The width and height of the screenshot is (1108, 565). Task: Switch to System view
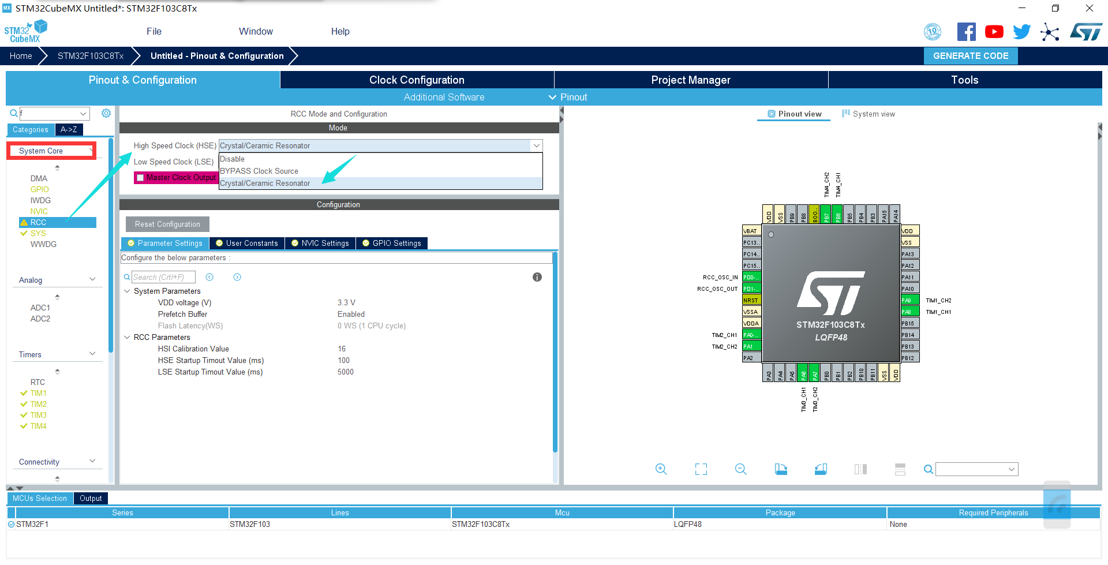coord(869,114)
